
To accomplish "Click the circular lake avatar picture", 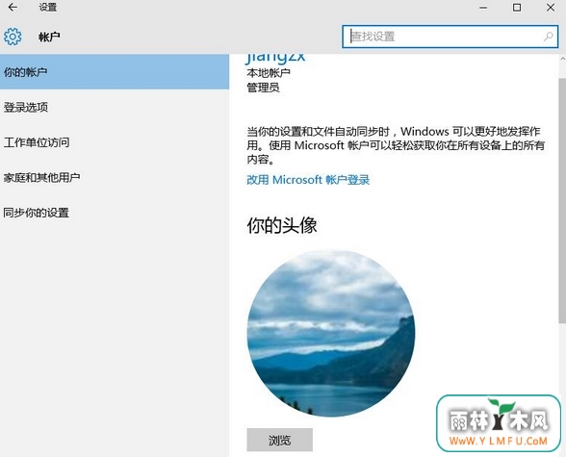I will (x=331, y=333).
